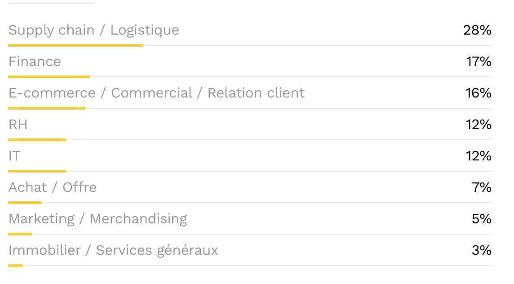Click the yellow bar beneath RH
Screen dimensions: 514x284
coord(37,140)
